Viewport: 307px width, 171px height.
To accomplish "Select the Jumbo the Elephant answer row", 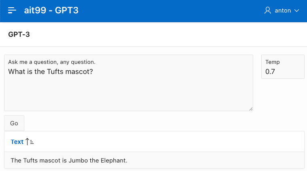I will pyautogui.click(x=154, y=160).
